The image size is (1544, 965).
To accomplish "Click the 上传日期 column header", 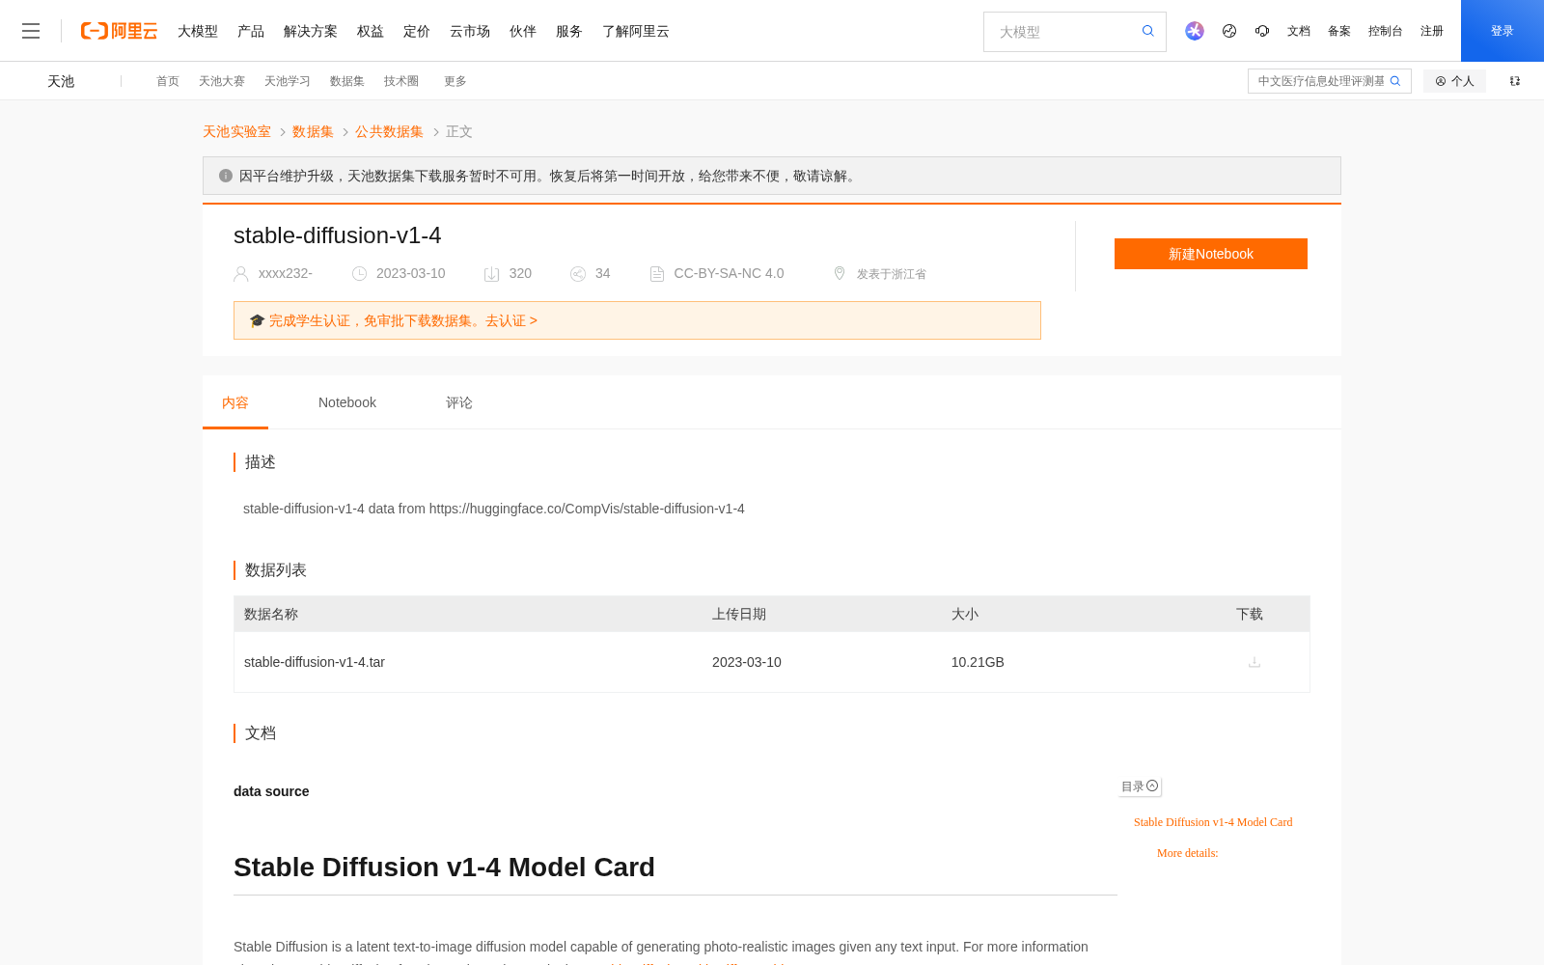I will pyautogui.click(x=739, y=614).
